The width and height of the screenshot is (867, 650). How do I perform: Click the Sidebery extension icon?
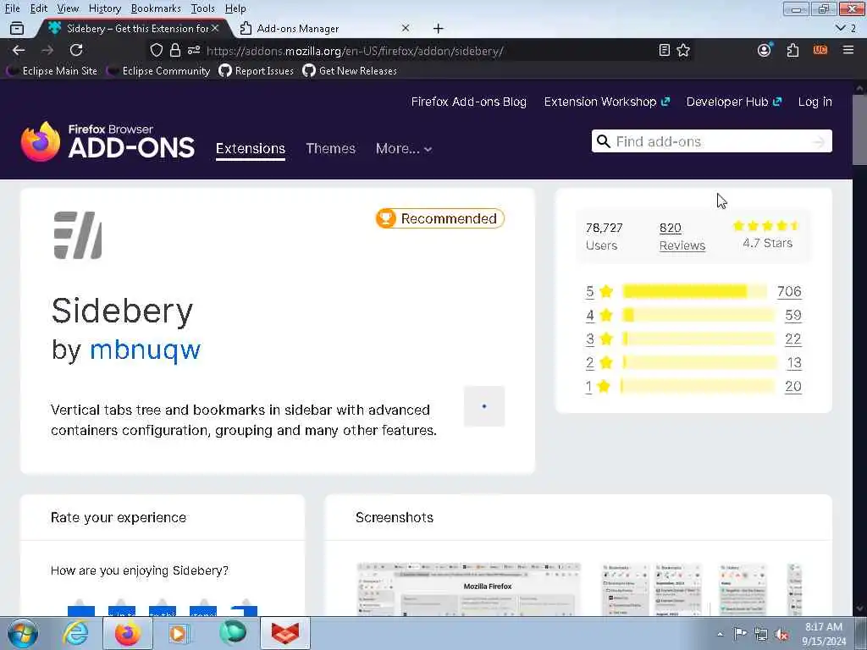pos(78,235)
